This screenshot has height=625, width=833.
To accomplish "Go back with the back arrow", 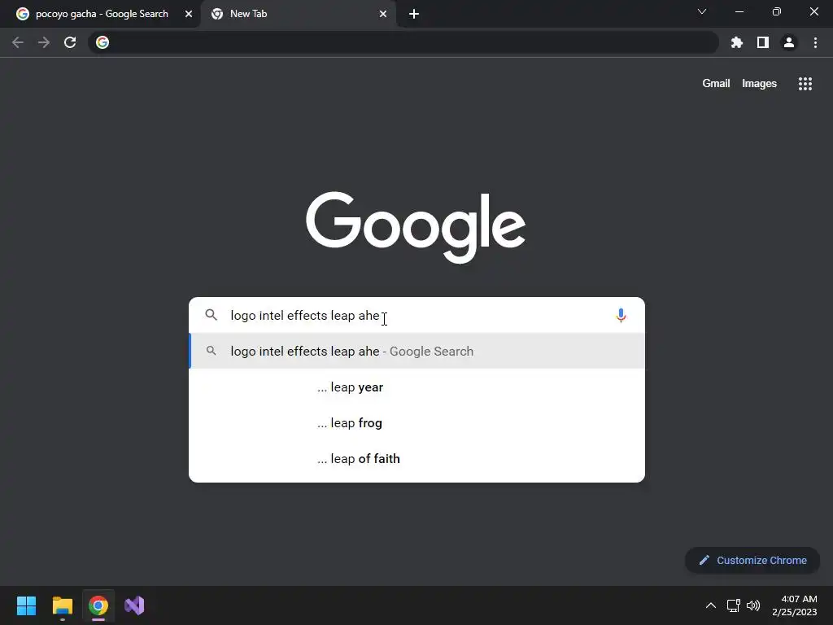I will [x=18, y=42].
